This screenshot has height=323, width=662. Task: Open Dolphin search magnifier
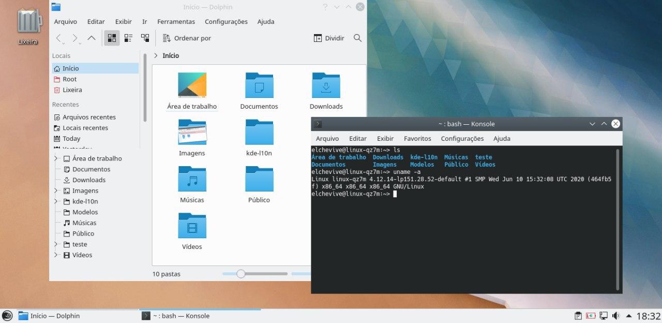pos(357,38)
